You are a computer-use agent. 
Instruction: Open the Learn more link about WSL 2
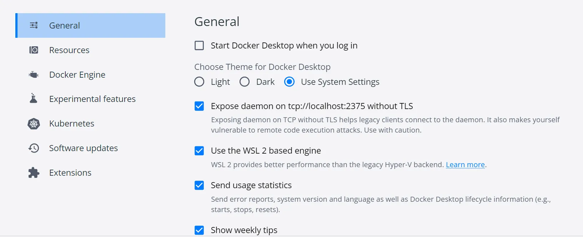[x=465, y=165]
